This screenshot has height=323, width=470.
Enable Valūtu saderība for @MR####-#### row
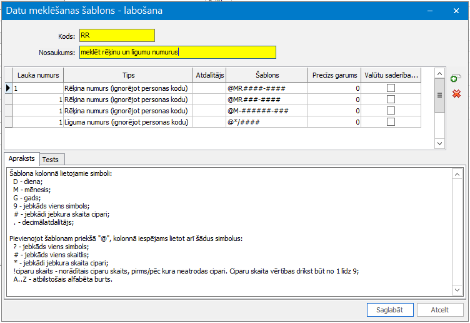(391, 88)
